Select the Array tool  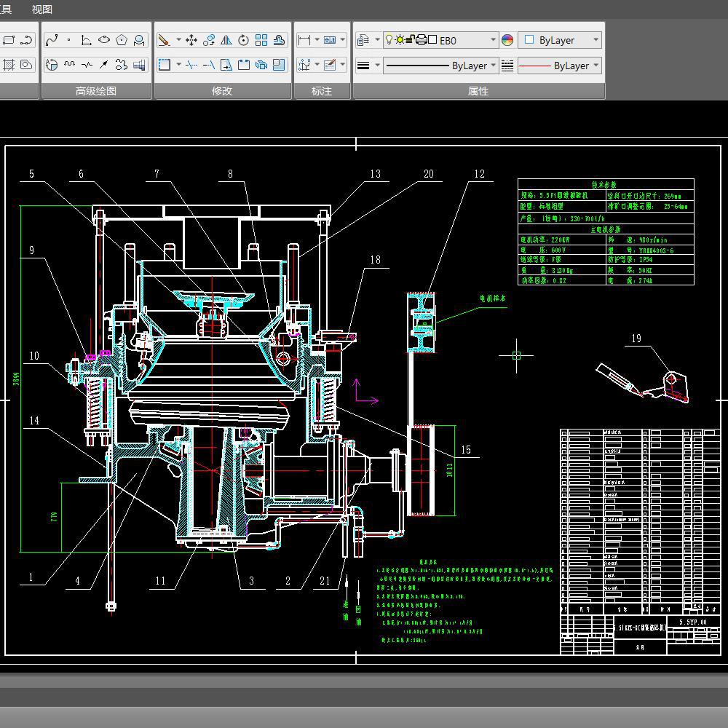(x=261, y=40)
